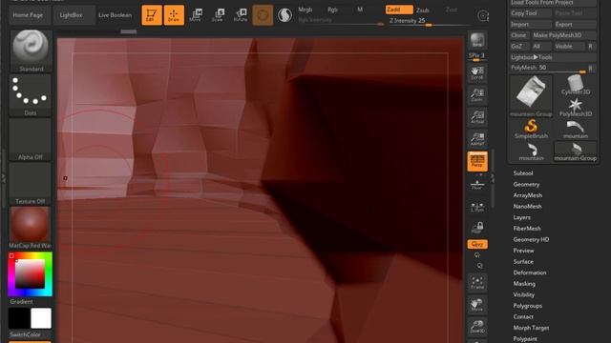Expand the Subtool palette
This screenshot has height=343, width=611.
coord(523,173)
